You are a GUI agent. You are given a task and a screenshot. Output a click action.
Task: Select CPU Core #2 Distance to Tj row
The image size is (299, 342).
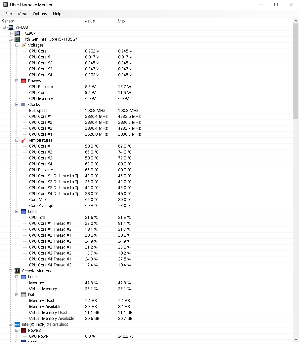coord(147,182)
